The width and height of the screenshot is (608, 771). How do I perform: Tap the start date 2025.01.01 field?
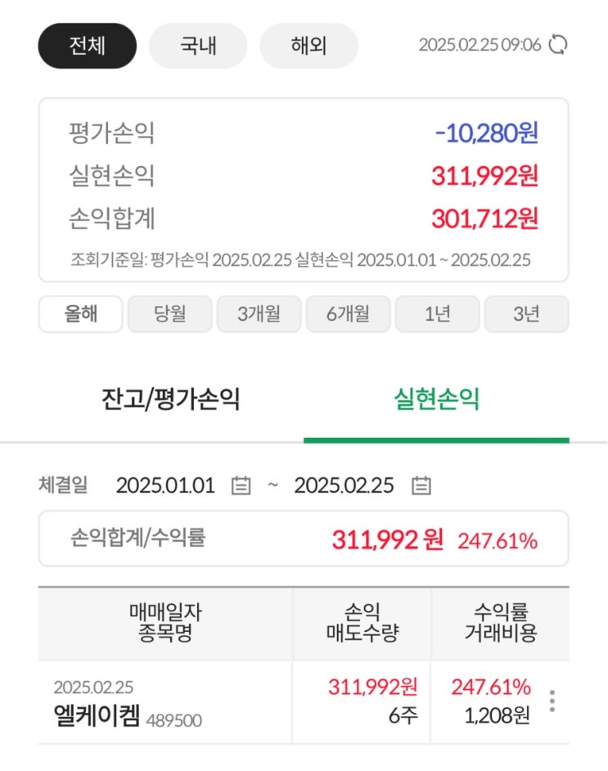click(165, 485)
